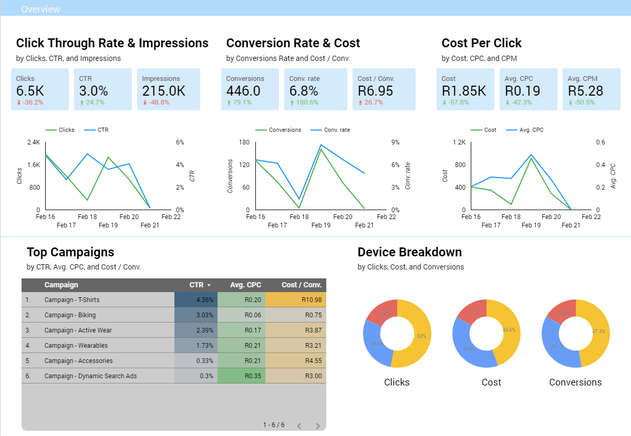Click the green up arrow under Conv. rate 6.8%
This screenshot has height=436, width=631.
point(292,102)
